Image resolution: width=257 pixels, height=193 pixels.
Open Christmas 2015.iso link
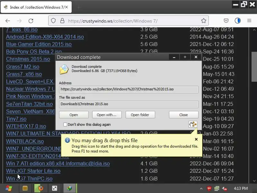pyautogui.click(x=28, y=59)
